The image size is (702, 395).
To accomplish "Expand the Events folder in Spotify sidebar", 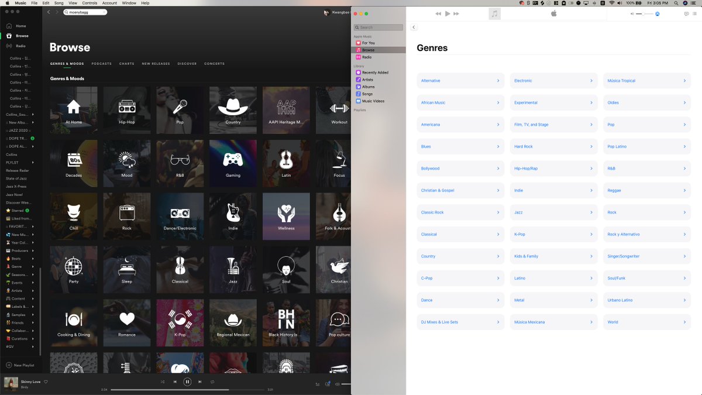I will [x=33, y=283].
